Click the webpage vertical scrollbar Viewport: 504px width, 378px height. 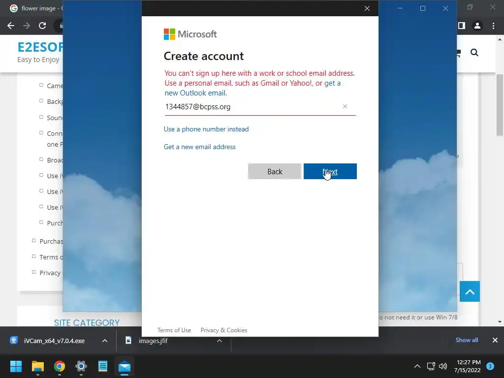tap(500, 105)
